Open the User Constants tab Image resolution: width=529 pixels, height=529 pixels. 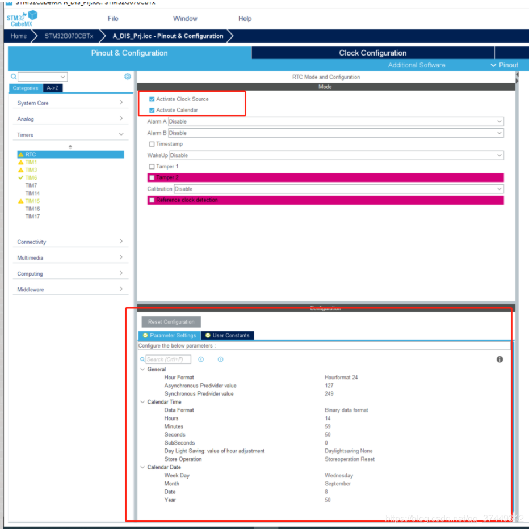(228, 335)
